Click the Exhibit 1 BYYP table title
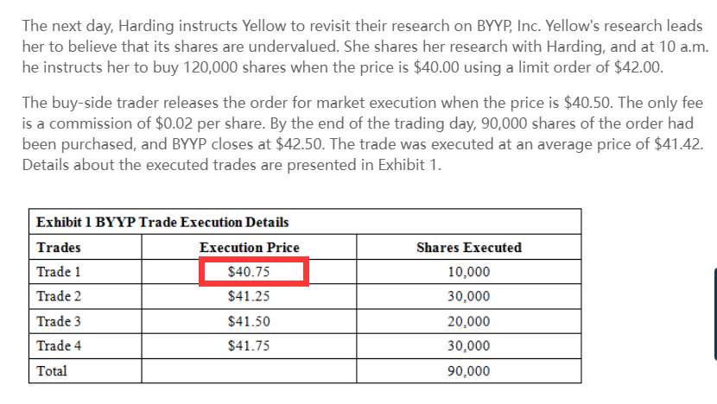The width and height of the screenshot is (717, 404). (162, 223)
